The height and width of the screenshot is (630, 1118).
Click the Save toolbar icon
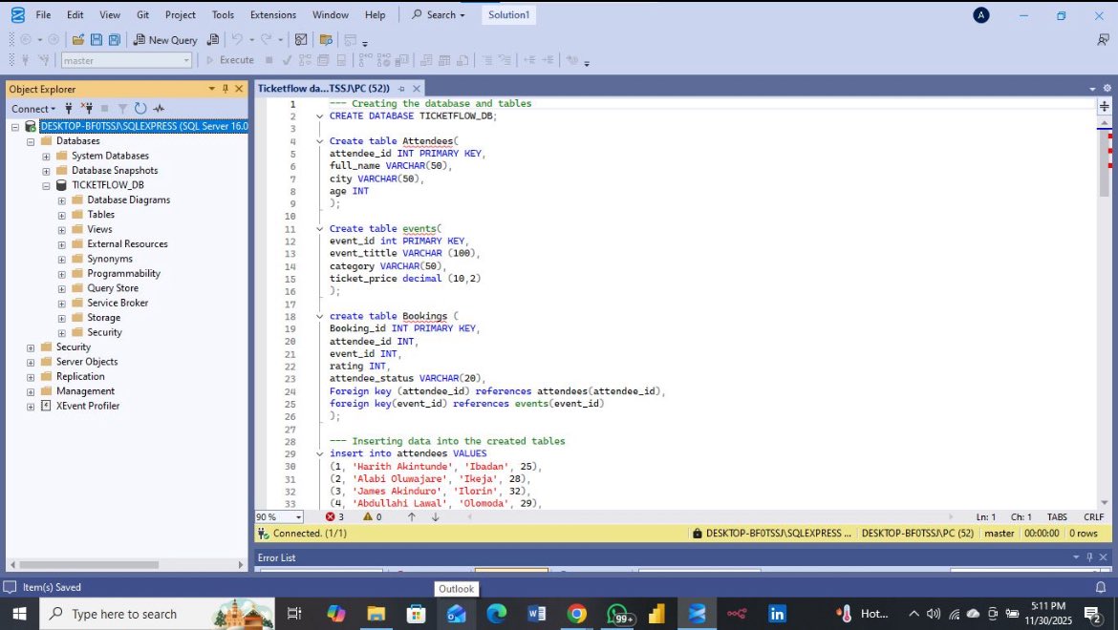(x=97, y=40)
